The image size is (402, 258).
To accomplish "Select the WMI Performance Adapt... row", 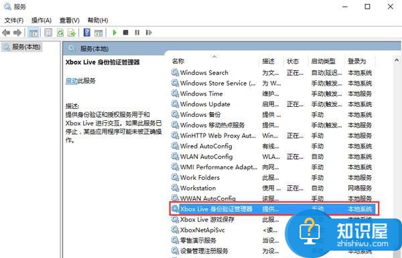I will (273, 167).
